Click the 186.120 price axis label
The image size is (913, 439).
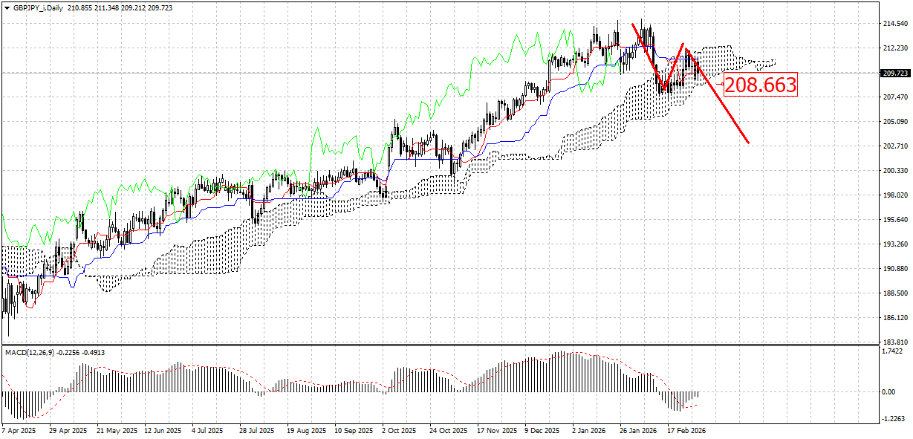click(x=895, y=318)
